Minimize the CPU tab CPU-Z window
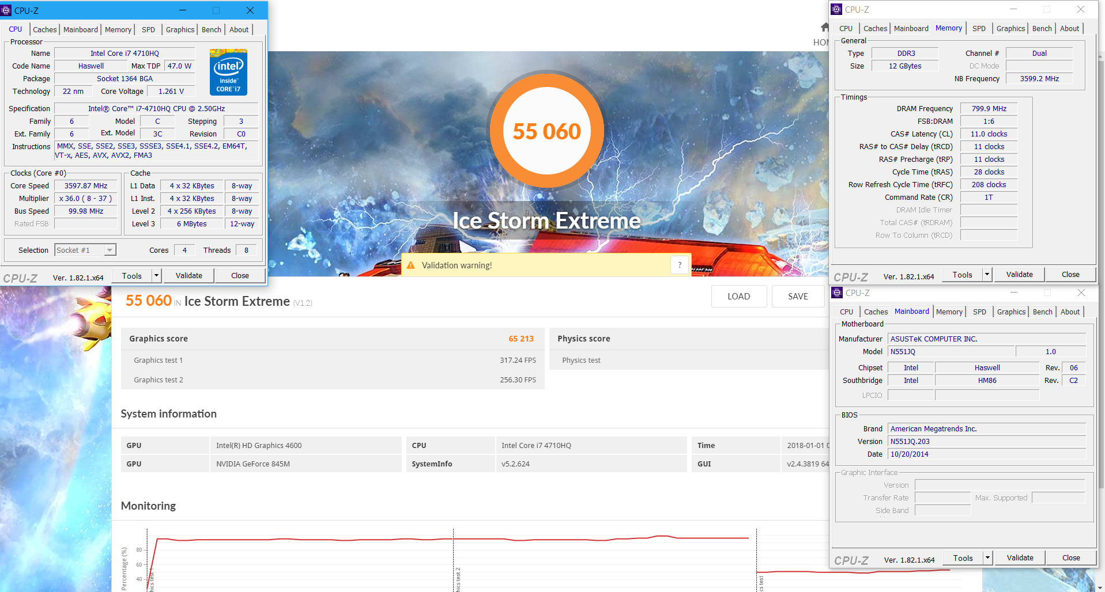 click(x=182, y=10)
